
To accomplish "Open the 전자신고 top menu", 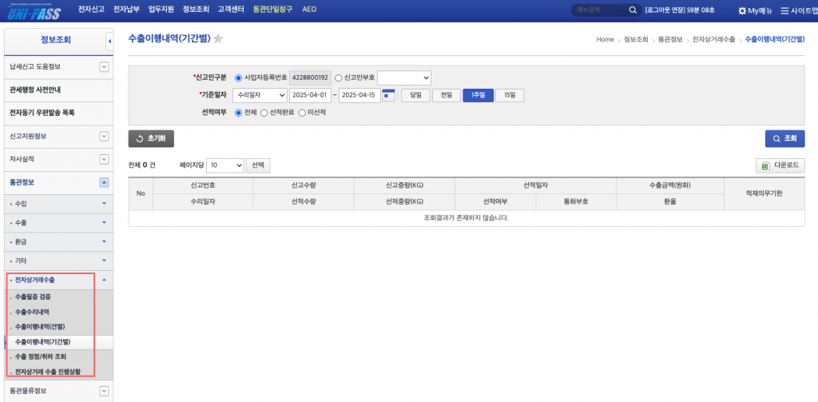I will (92, 10).
